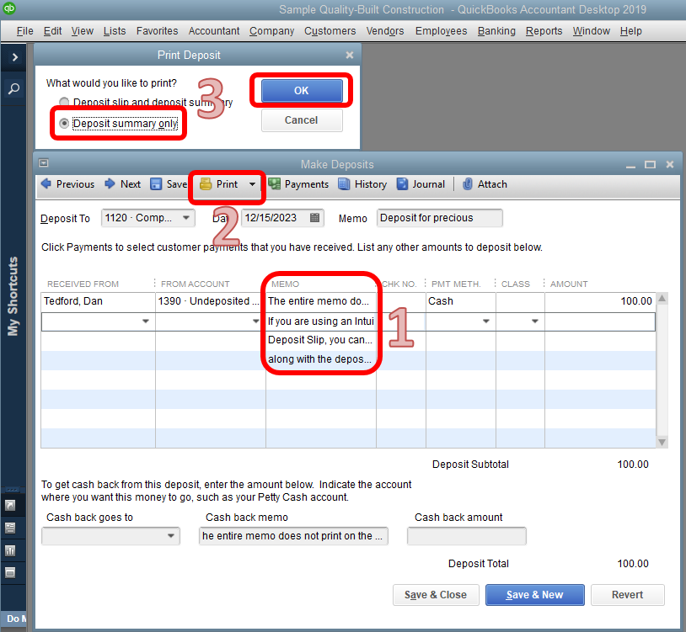Viewport: 686px width, 632px height.
Task: Select the Cash payment method cell
Action: click(x=461, y=301)
